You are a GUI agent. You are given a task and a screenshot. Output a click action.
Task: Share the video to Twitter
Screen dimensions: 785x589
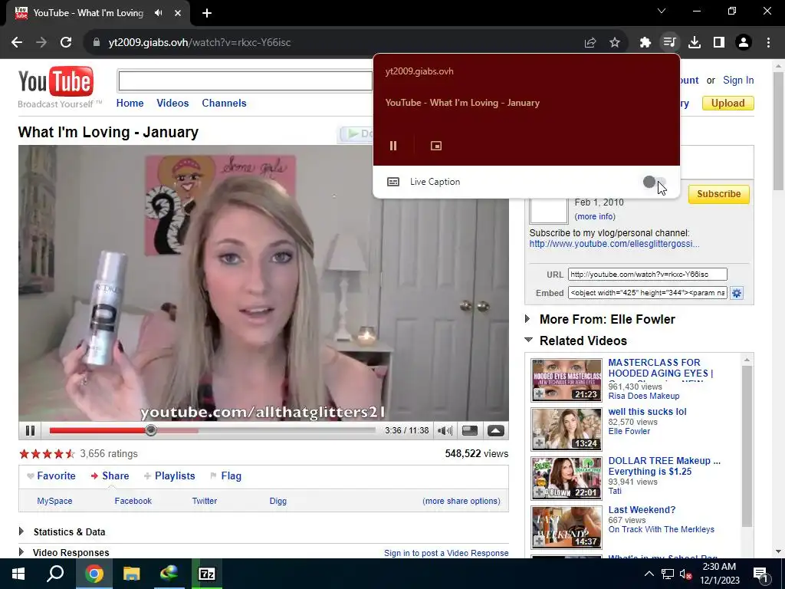point(204,501)
